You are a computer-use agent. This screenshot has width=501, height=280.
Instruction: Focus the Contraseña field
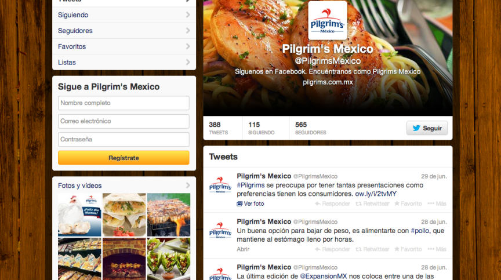coord(124,140)
